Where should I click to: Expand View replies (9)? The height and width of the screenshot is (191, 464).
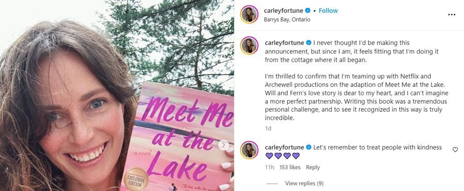(304, 183)
